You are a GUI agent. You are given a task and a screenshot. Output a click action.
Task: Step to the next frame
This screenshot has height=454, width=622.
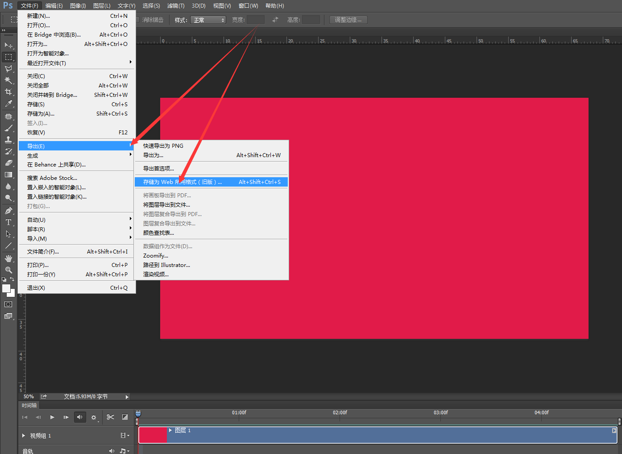point(66,417)
